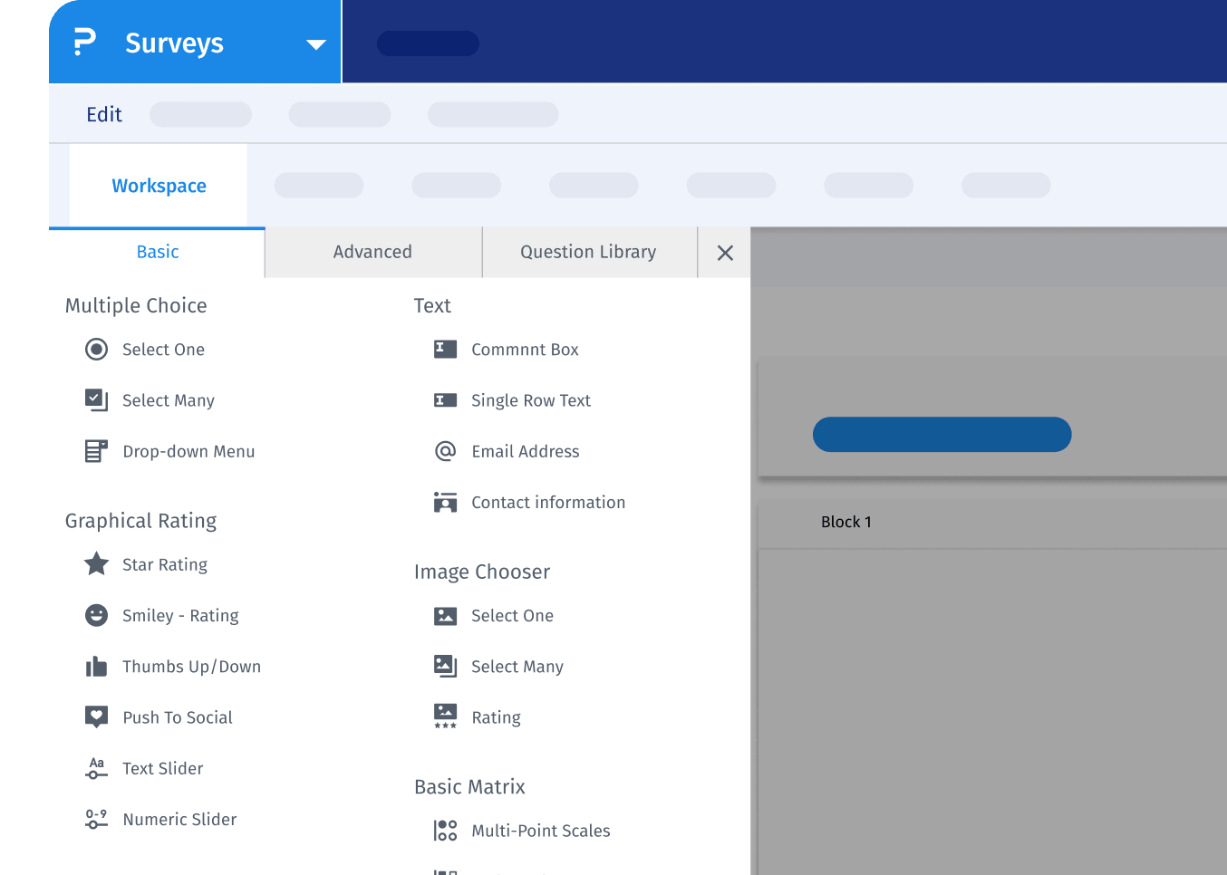This screenshot has width=1227, height=875.
Task: Click the Single Row Text icon
Action: click(445, 400)
